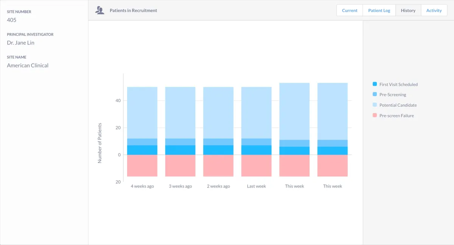
Task: Select the First Visit Scheduled legend marker
Action: [374, 84]
